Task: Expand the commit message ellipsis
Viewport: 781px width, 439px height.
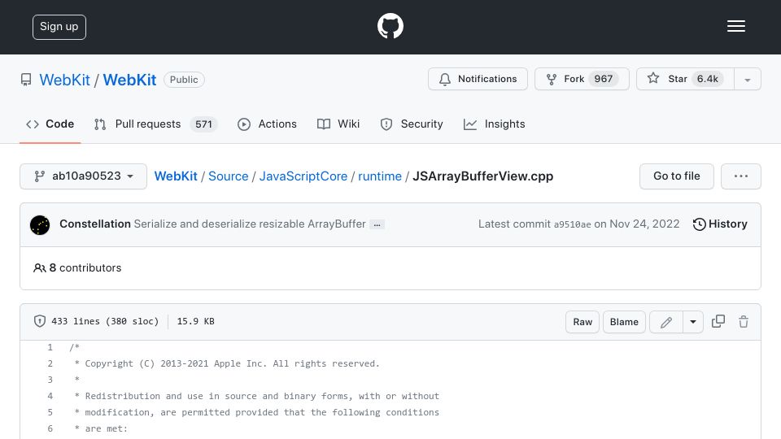Action: (377, 225)
